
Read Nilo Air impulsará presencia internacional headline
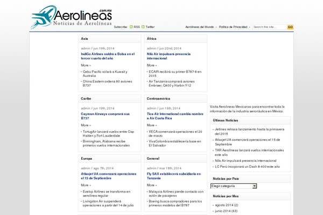tap(168, 56)
